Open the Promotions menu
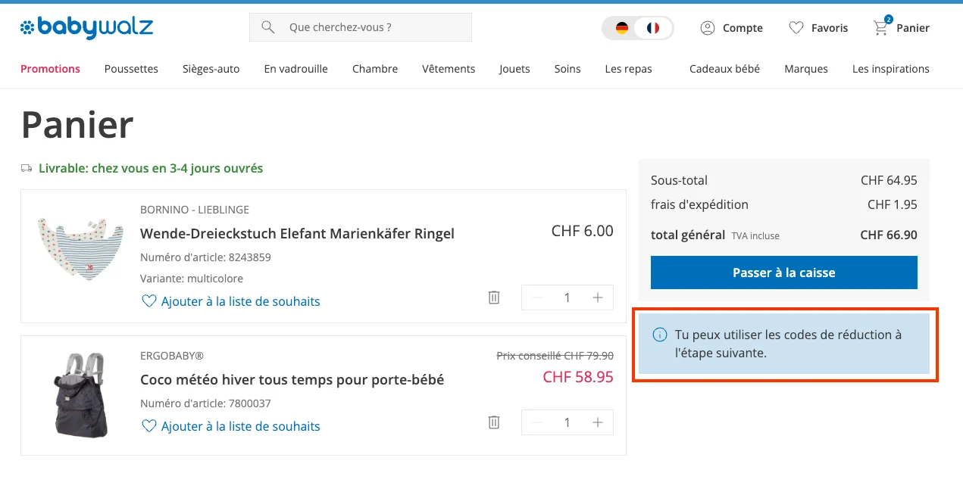Image resolution: width=963 pixels, height=489 pixels. click(x=50, y=68)
